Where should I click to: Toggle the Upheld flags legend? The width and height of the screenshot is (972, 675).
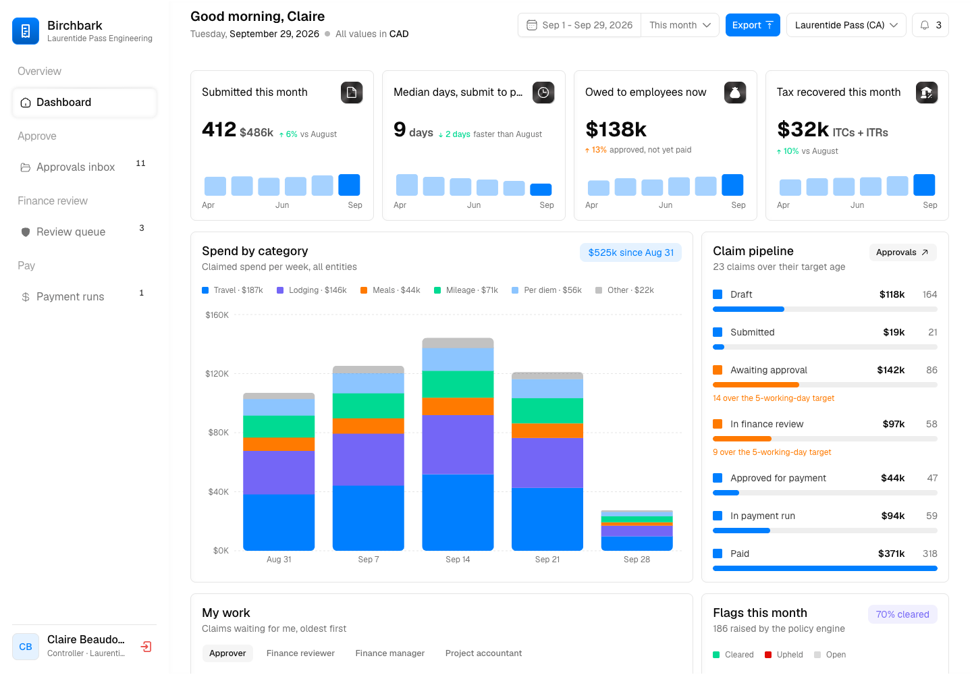click(x=784, y=655)
